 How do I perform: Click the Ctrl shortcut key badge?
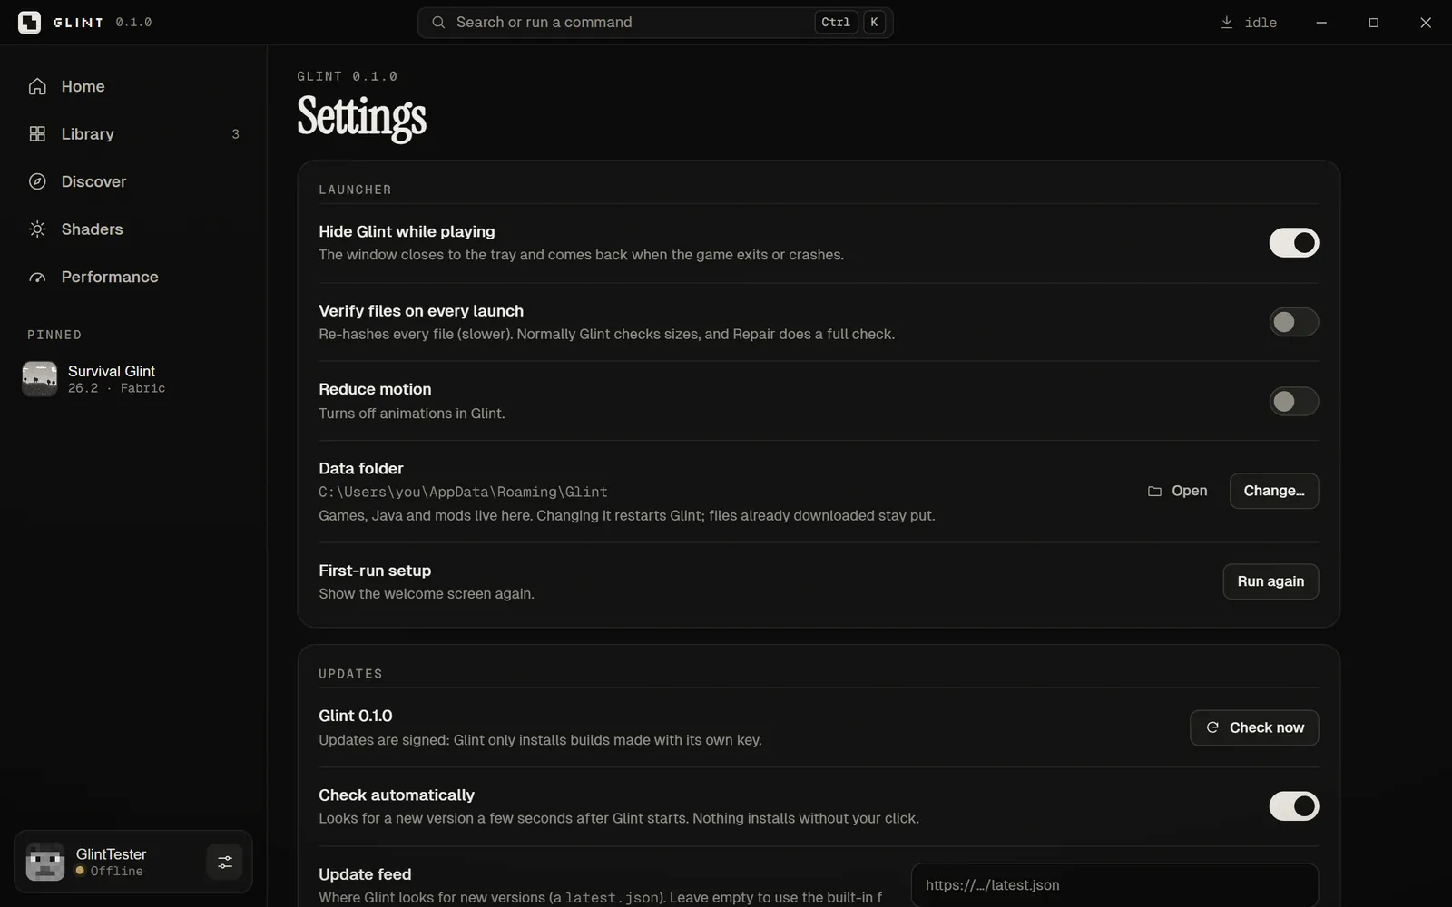point(836,23)
